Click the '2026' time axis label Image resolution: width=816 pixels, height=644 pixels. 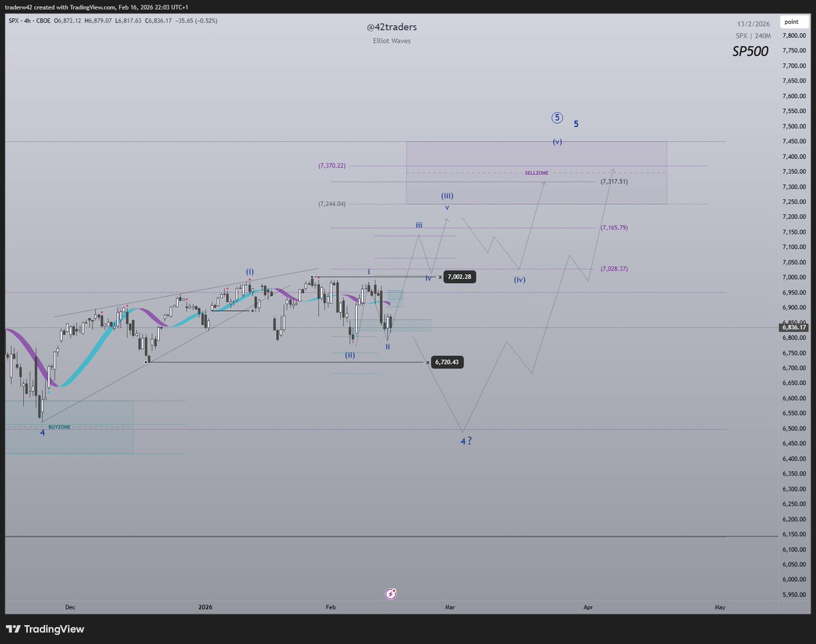[x=205, y=606]
